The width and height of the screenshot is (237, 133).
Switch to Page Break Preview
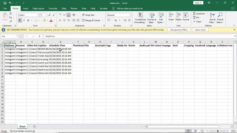(202, 131)
